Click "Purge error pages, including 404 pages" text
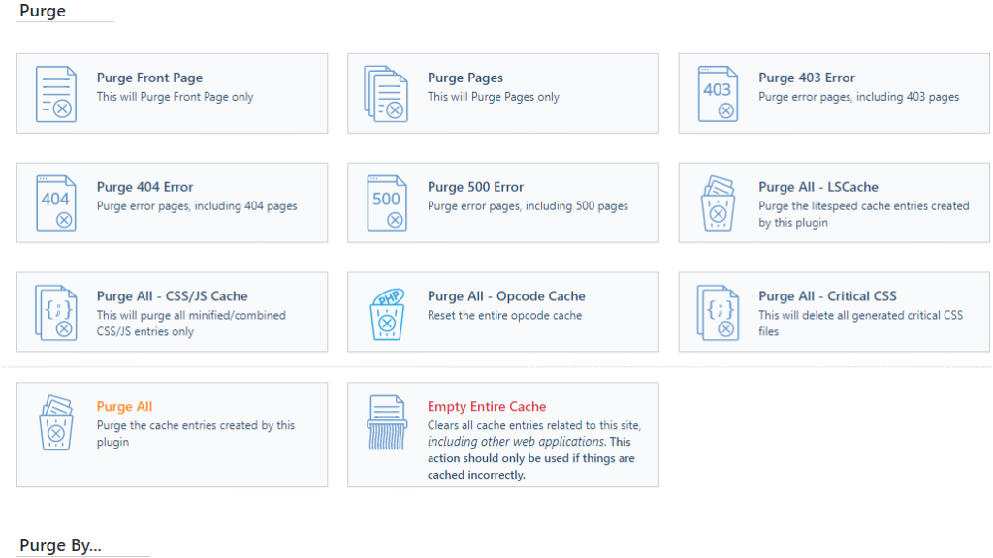This screenshot has height=558, width=993. (x=197, y=206)
